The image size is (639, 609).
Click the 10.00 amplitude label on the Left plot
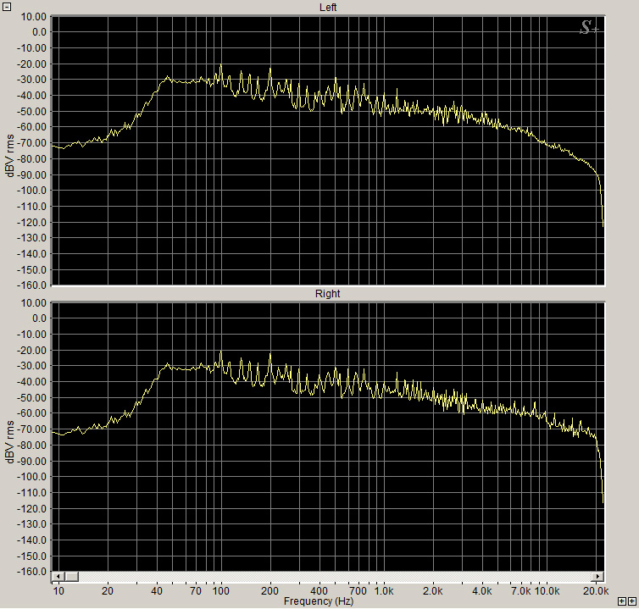click(x=35, y=16)
